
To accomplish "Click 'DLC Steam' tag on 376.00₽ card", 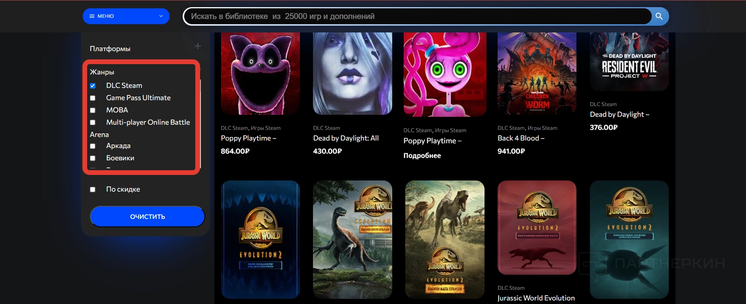I will 603,104.
